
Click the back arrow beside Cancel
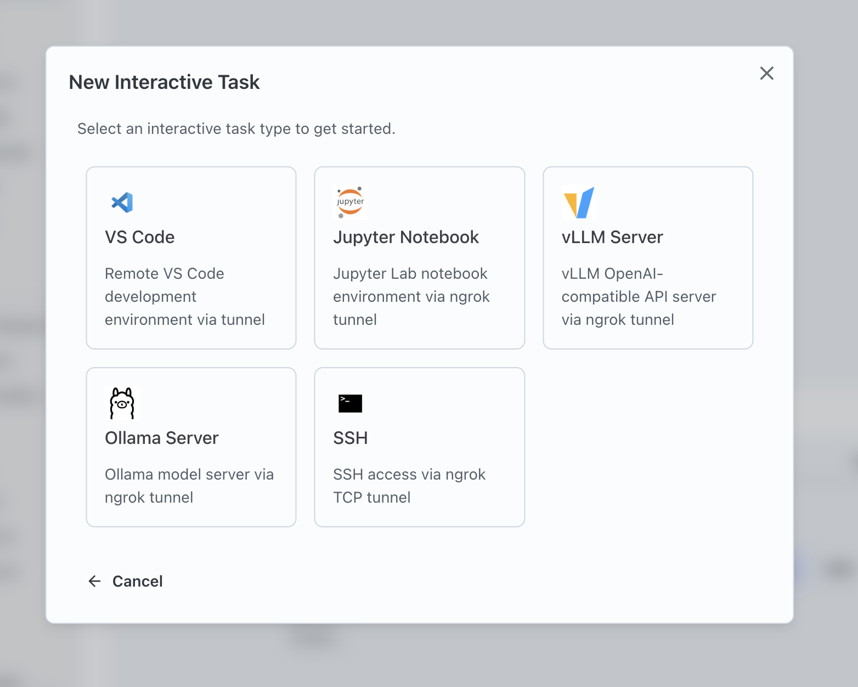(95, 581)
